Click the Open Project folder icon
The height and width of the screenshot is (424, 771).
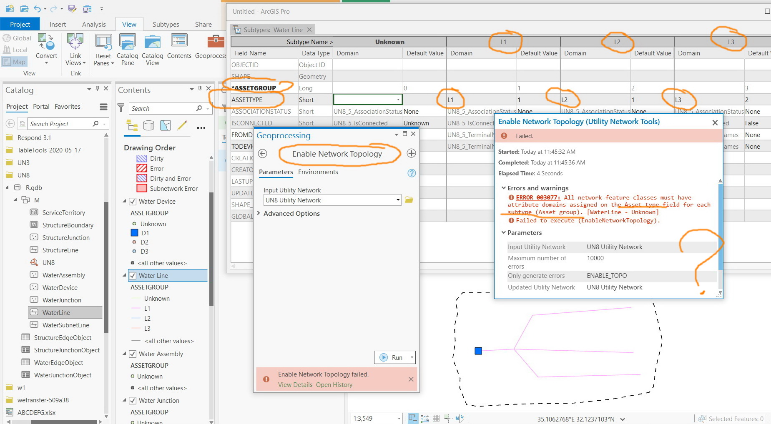pyautogui.click(x=24, y=8)
